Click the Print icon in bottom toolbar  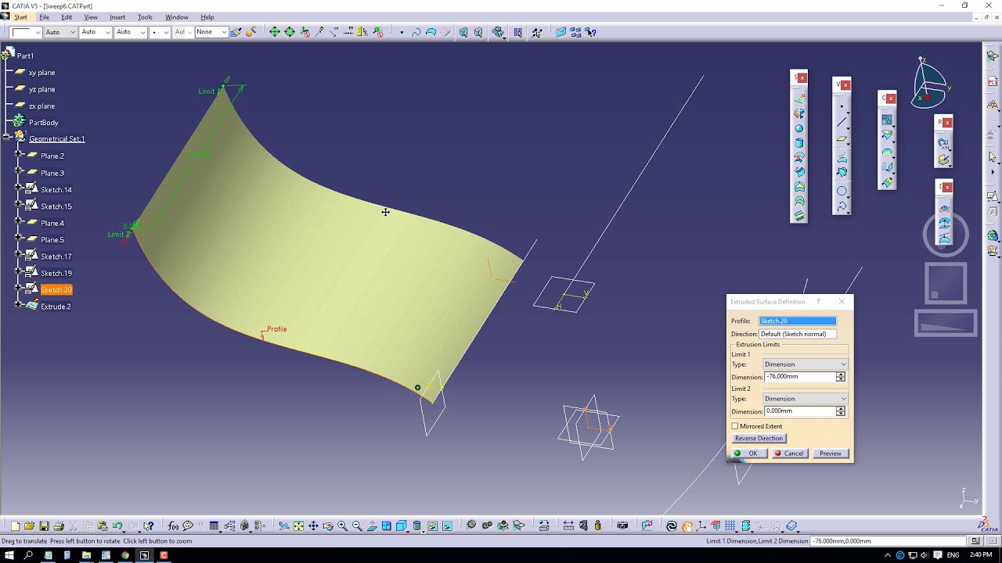coord(59,525)
